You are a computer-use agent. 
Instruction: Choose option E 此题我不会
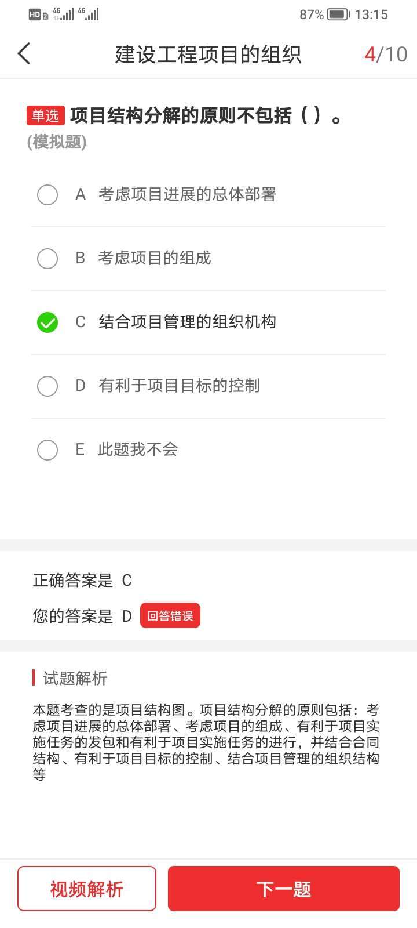click(137, 449)
